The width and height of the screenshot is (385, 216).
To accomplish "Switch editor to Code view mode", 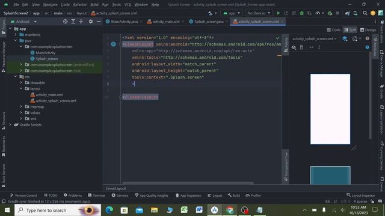I will [x=333, y=30].
